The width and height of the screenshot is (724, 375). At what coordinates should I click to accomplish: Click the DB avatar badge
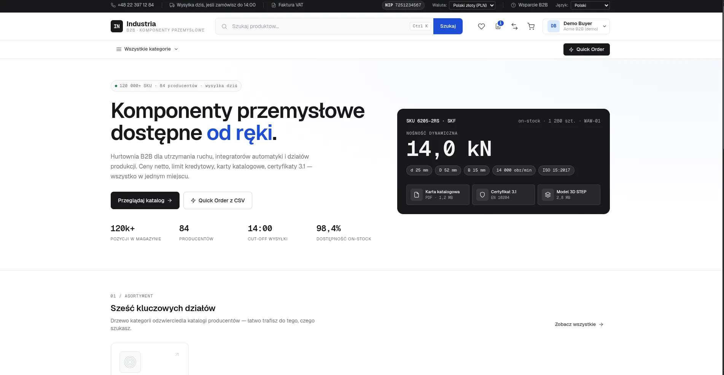[x=554, y=26]
